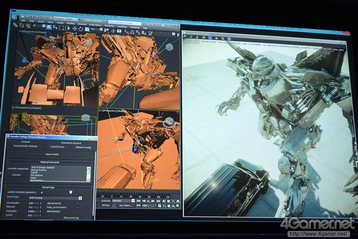Viewport: 358px width, 239px height.
Task: Click the Angle Snap toggle icon
Action: (x=133, y=32)
